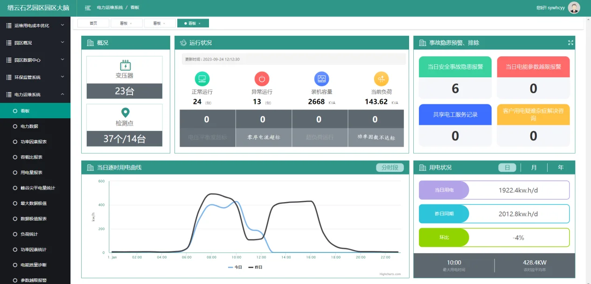
Task: Switch 用电状况 to 年 view
Action: [561, 168]
